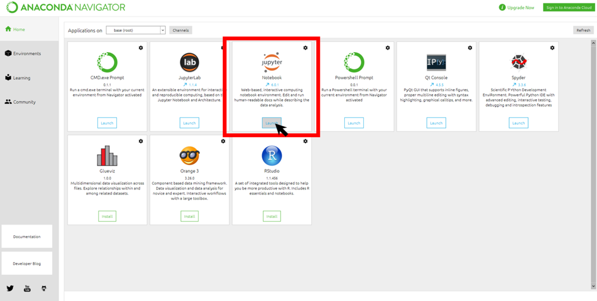Viewport: 597px width, 301px height.
Task: Click the applications list vertical scrollbar
Action: (593, 164)
